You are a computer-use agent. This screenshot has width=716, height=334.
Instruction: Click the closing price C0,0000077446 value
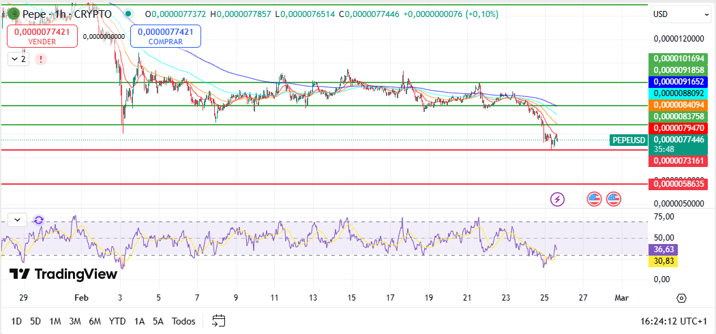369,14
